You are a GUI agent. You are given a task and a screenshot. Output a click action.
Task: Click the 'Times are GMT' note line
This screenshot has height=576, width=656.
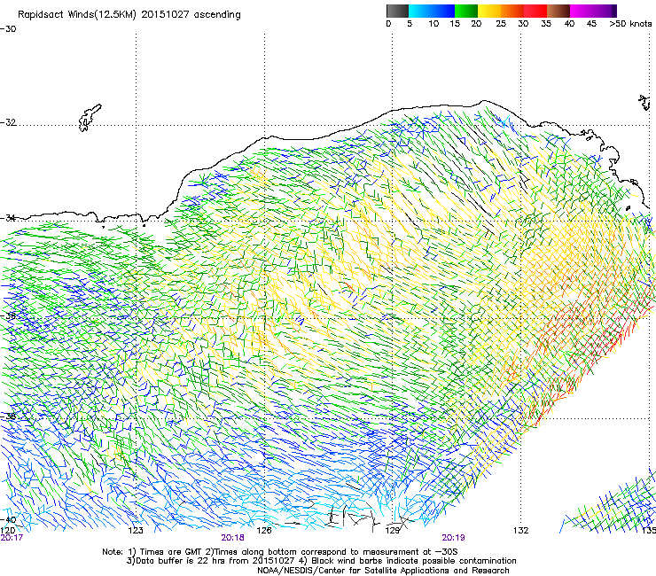point(280,552)
